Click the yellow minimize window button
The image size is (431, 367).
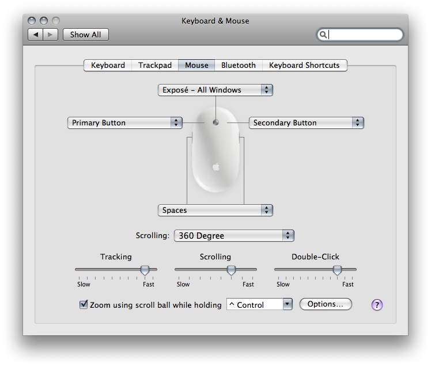point(44,21)
